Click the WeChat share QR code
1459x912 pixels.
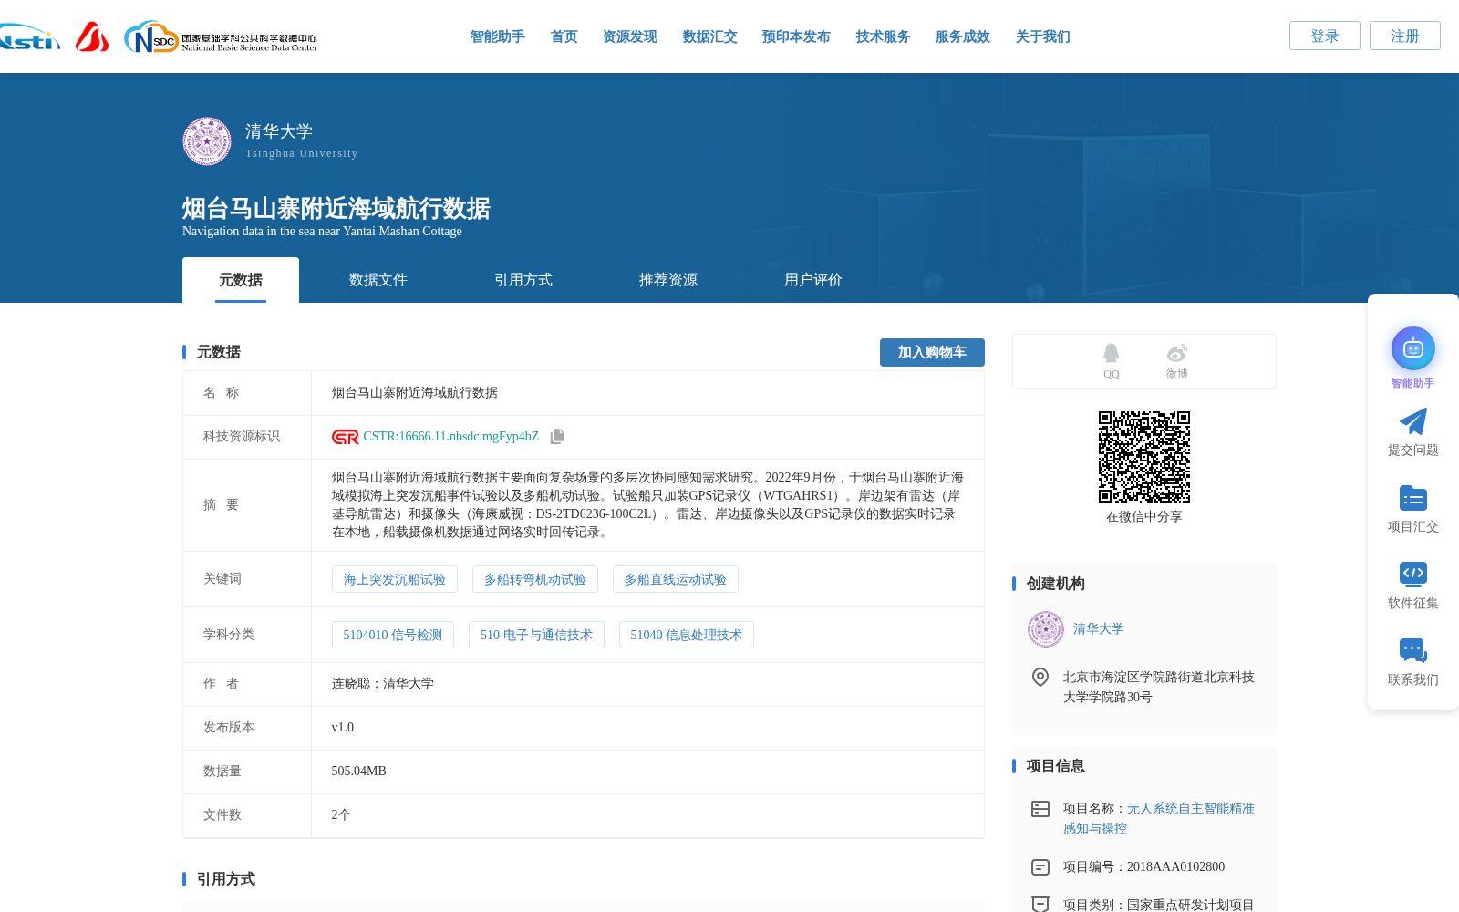click(x=1143, y=457)
